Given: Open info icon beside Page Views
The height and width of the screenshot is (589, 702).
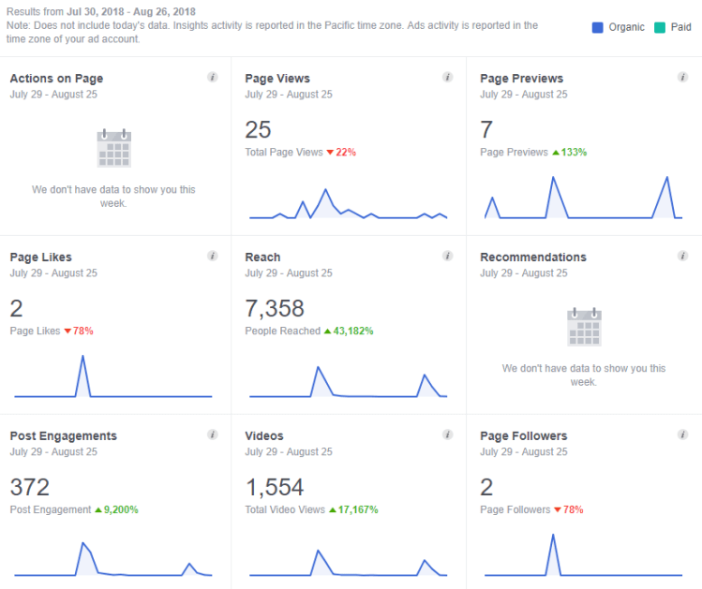Looking at the screenshot, I should [x=448, y=77].
